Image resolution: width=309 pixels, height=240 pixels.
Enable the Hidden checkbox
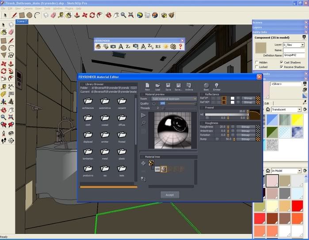click(257, 62)
